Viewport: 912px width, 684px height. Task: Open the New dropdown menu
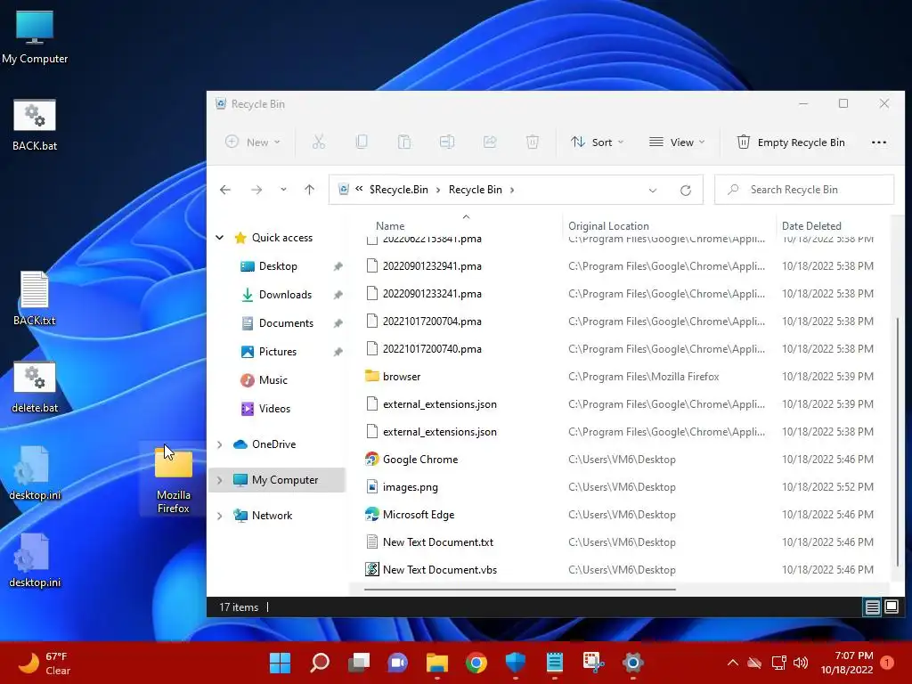253,142
